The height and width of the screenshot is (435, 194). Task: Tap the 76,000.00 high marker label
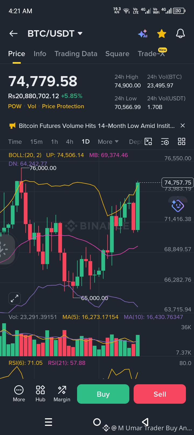point(43,168)
